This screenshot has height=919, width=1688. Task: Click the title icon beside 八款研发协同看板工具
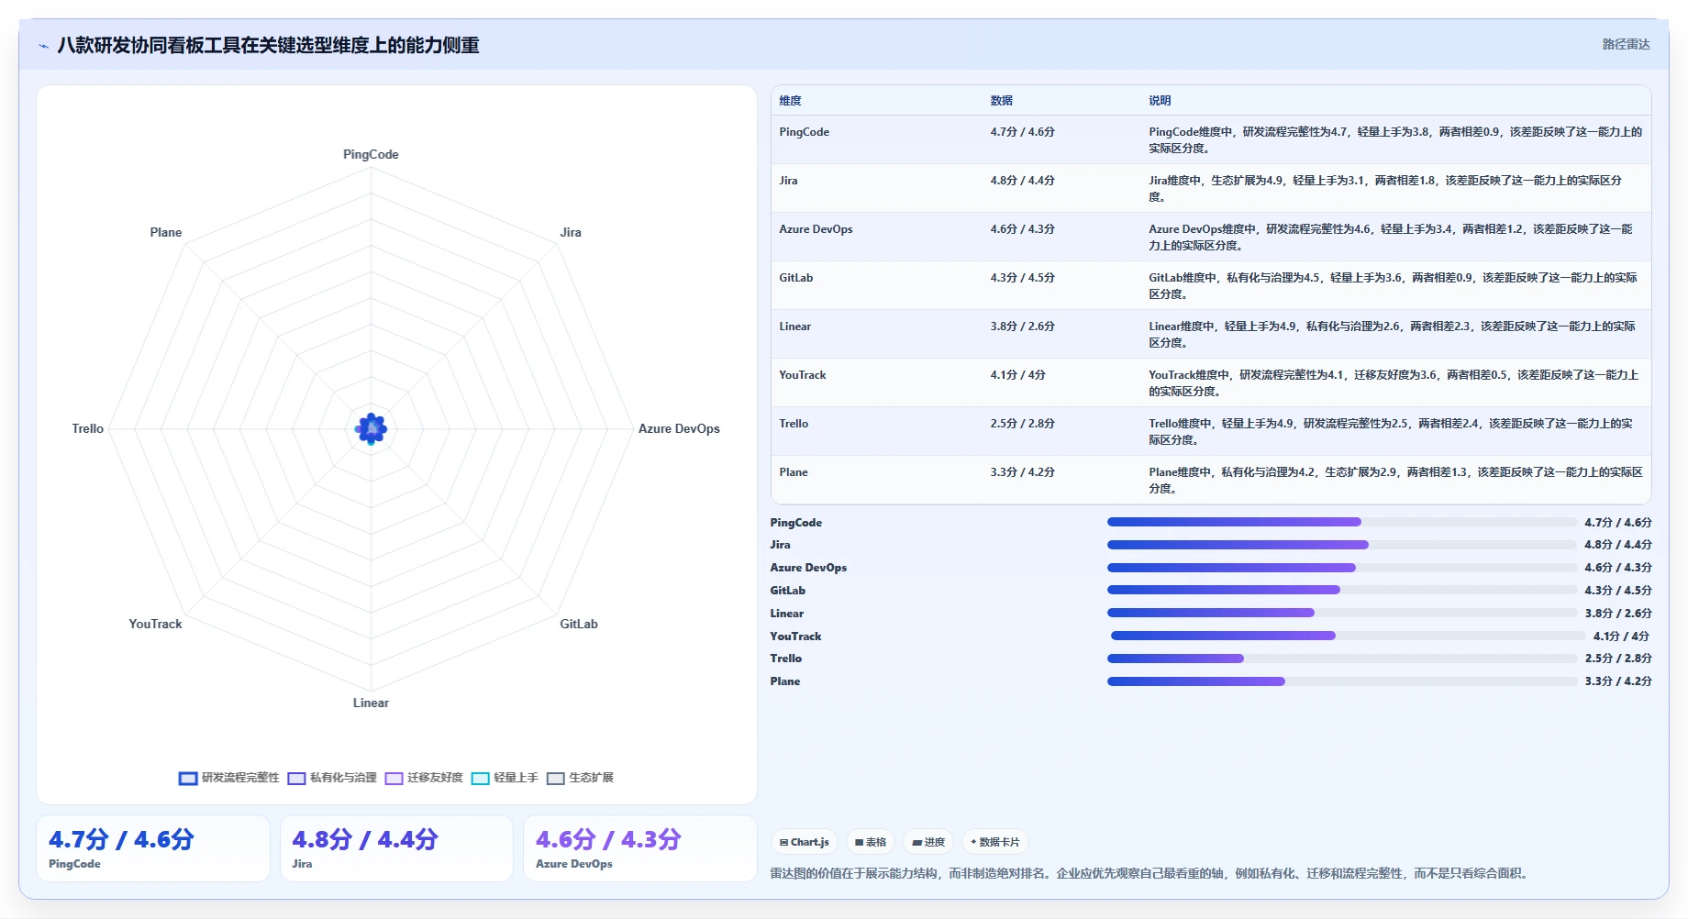coord(43,46)
